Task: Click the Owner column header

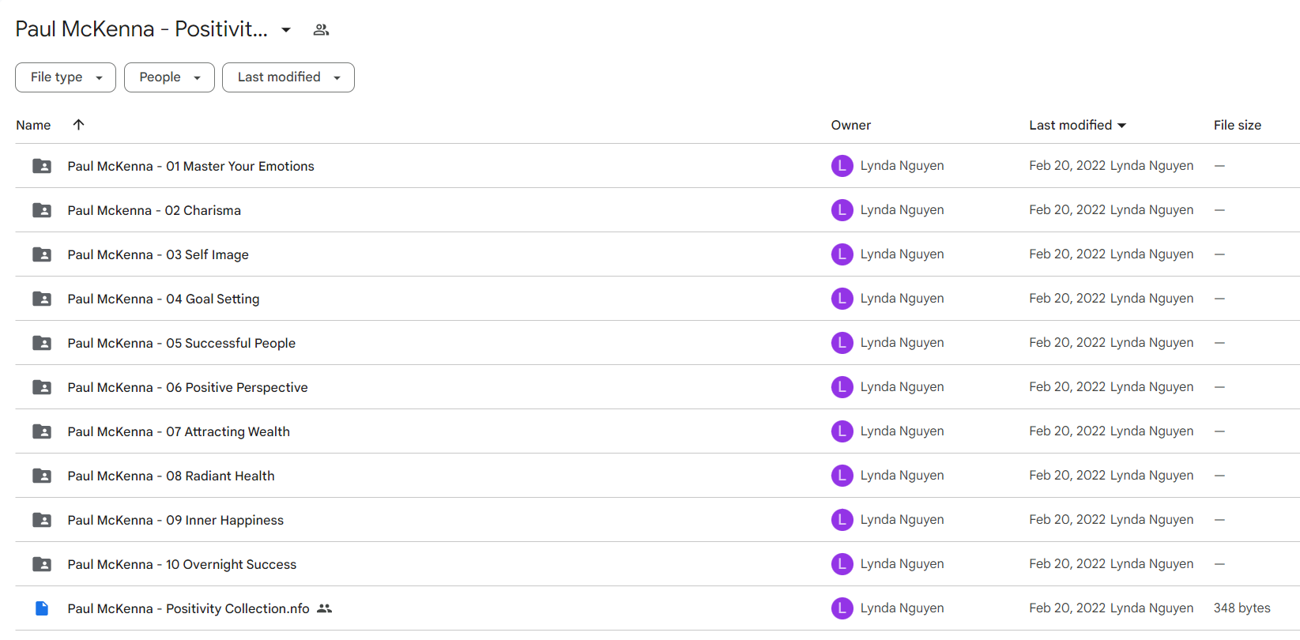Action: pyautogui.click(x=851, y=125)
